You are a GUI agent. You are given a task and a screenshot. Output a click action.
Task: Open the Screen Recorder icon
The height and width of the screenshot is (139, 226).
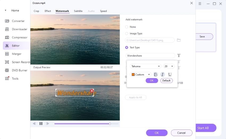pos(7,62)
